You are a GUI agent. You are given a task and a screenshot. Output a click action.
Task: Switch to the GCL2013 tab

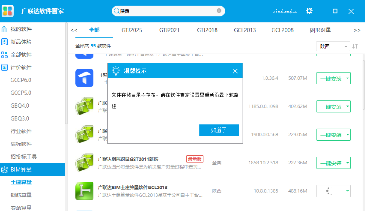pos(245,30)
